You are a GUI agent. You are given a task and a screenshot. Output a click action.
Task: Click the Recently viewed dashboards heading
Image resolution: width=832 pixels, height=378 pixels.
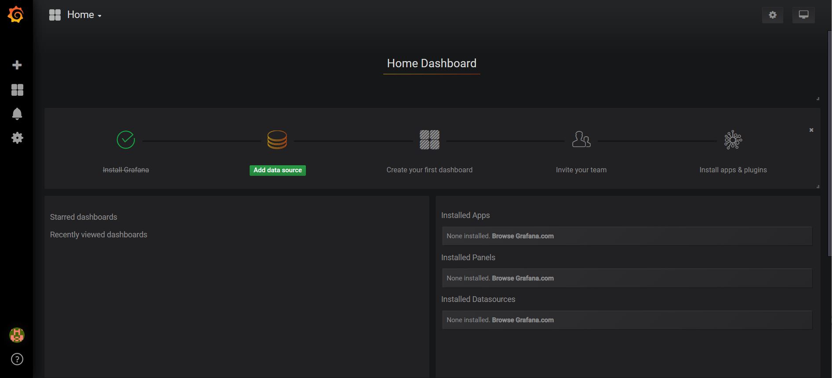click(x=98, y=235)
